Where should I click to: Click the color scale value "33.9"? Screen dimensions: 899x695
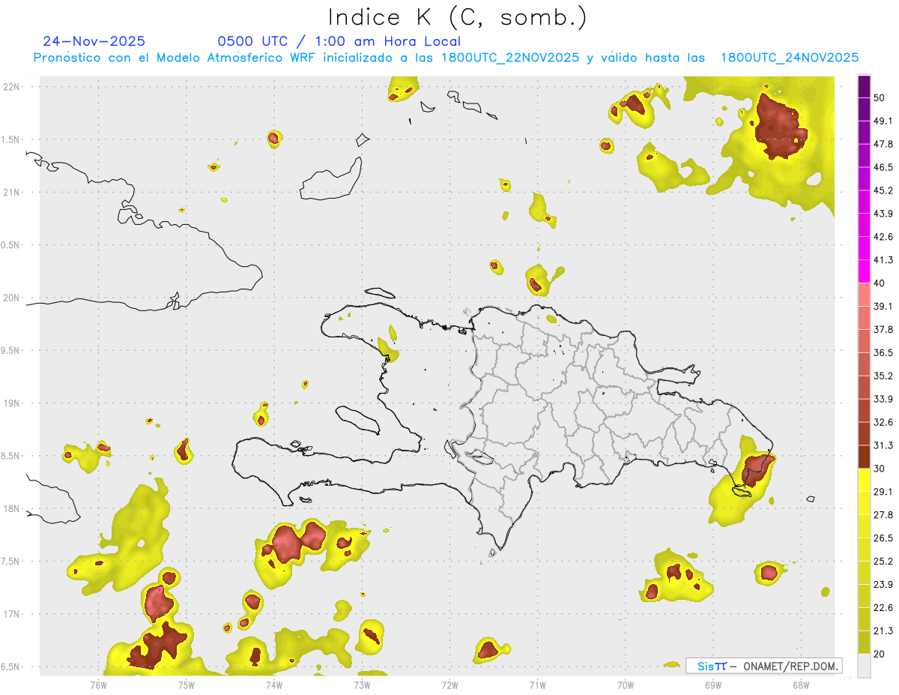click(883, 399)
